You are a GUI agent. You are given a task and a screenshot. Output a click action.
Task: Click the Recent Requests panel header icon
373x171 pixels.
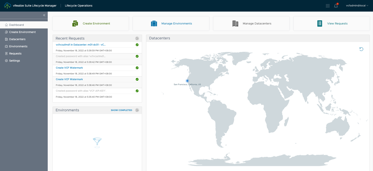click(137, 38)
